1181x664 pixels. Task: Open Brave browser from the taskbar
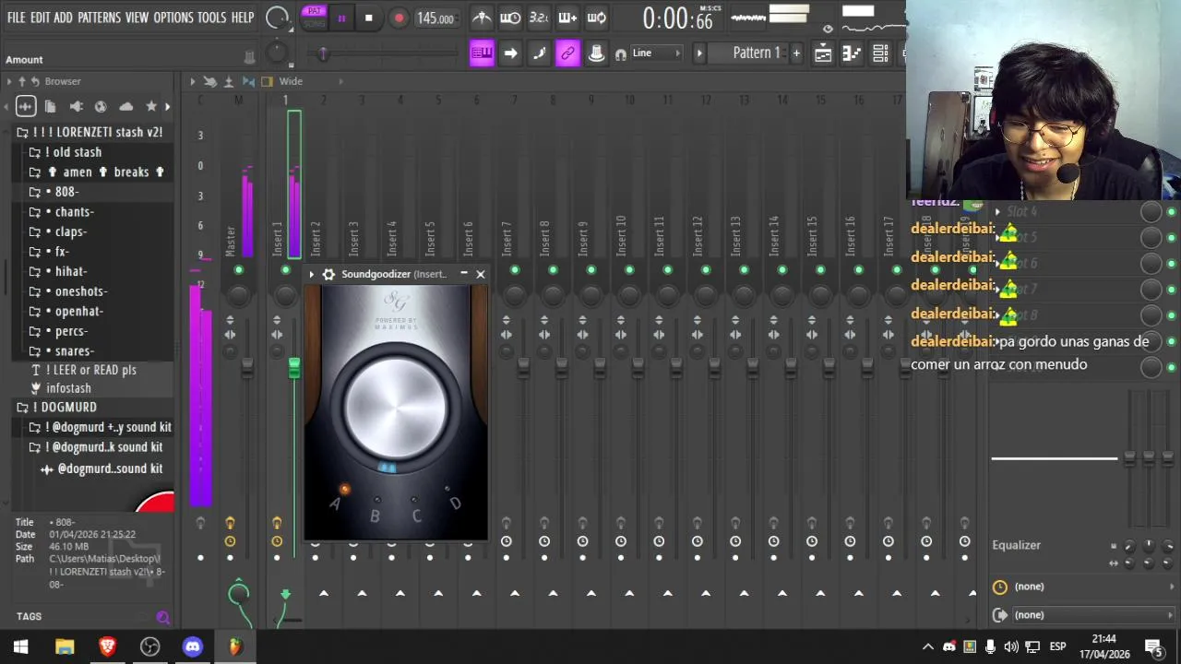pyautogui.click(x=107, y=646)
